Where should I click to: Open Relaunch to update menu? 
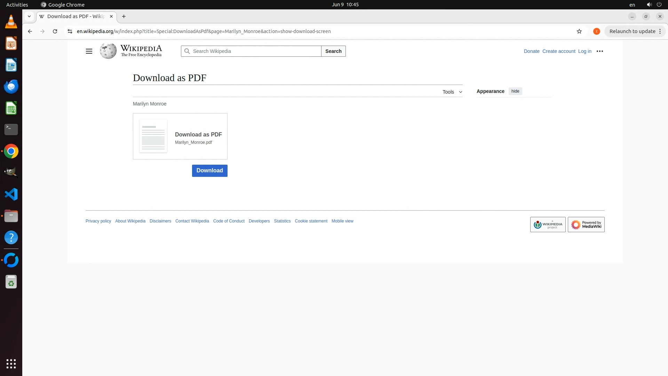click(x=635, y=31)
